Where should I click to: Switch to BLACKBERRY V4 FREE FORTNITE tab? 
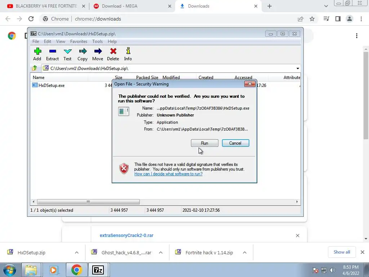[46, 6]
